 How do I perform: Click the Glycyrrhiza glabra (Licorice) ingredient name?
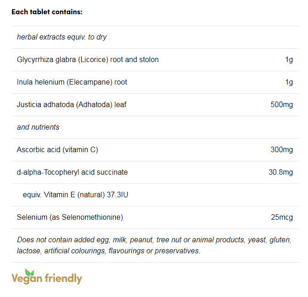click(88, 59)
